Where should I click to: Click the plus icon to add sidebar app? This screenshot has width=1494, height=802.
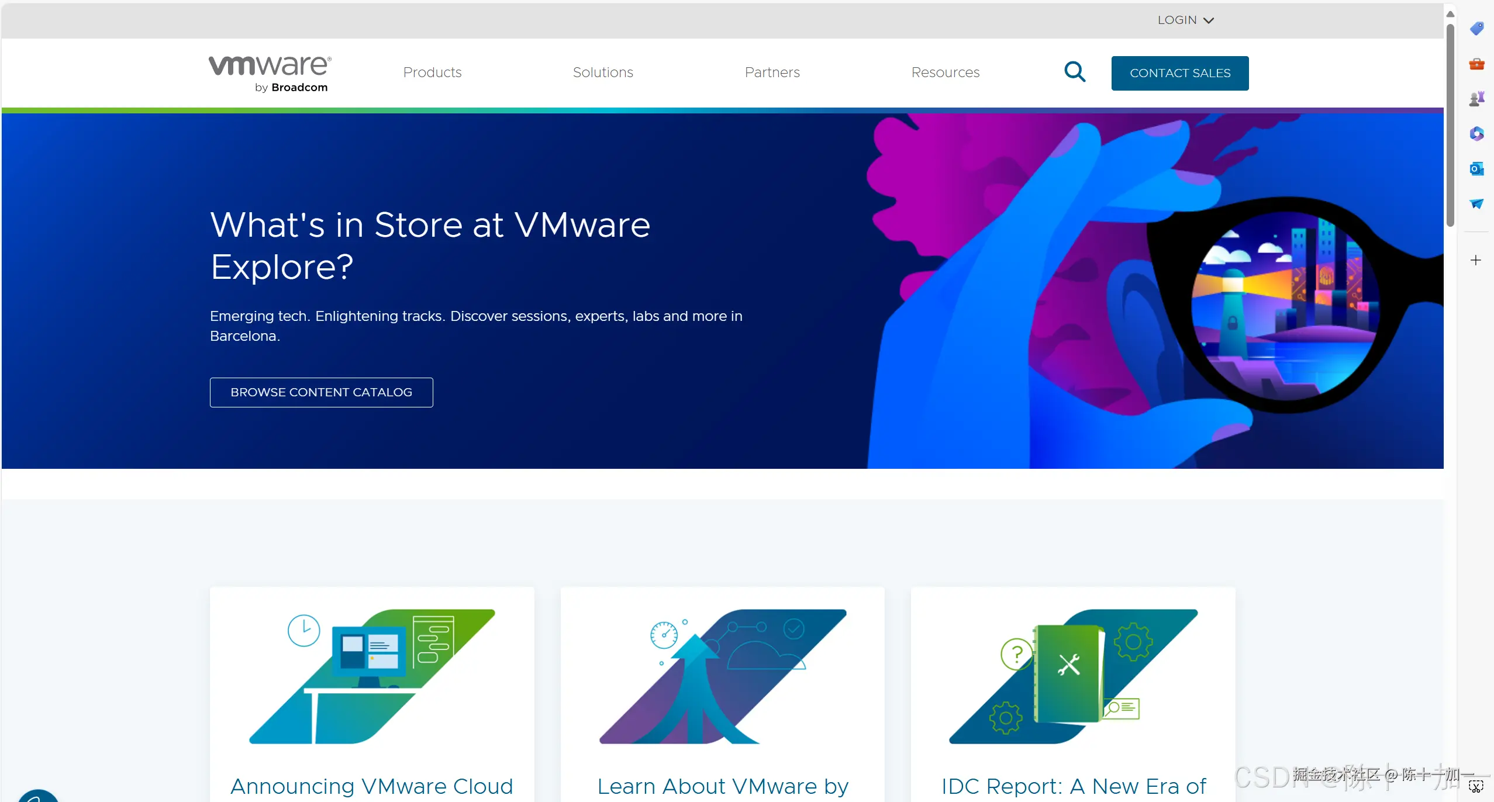[x=1475, y=260]
